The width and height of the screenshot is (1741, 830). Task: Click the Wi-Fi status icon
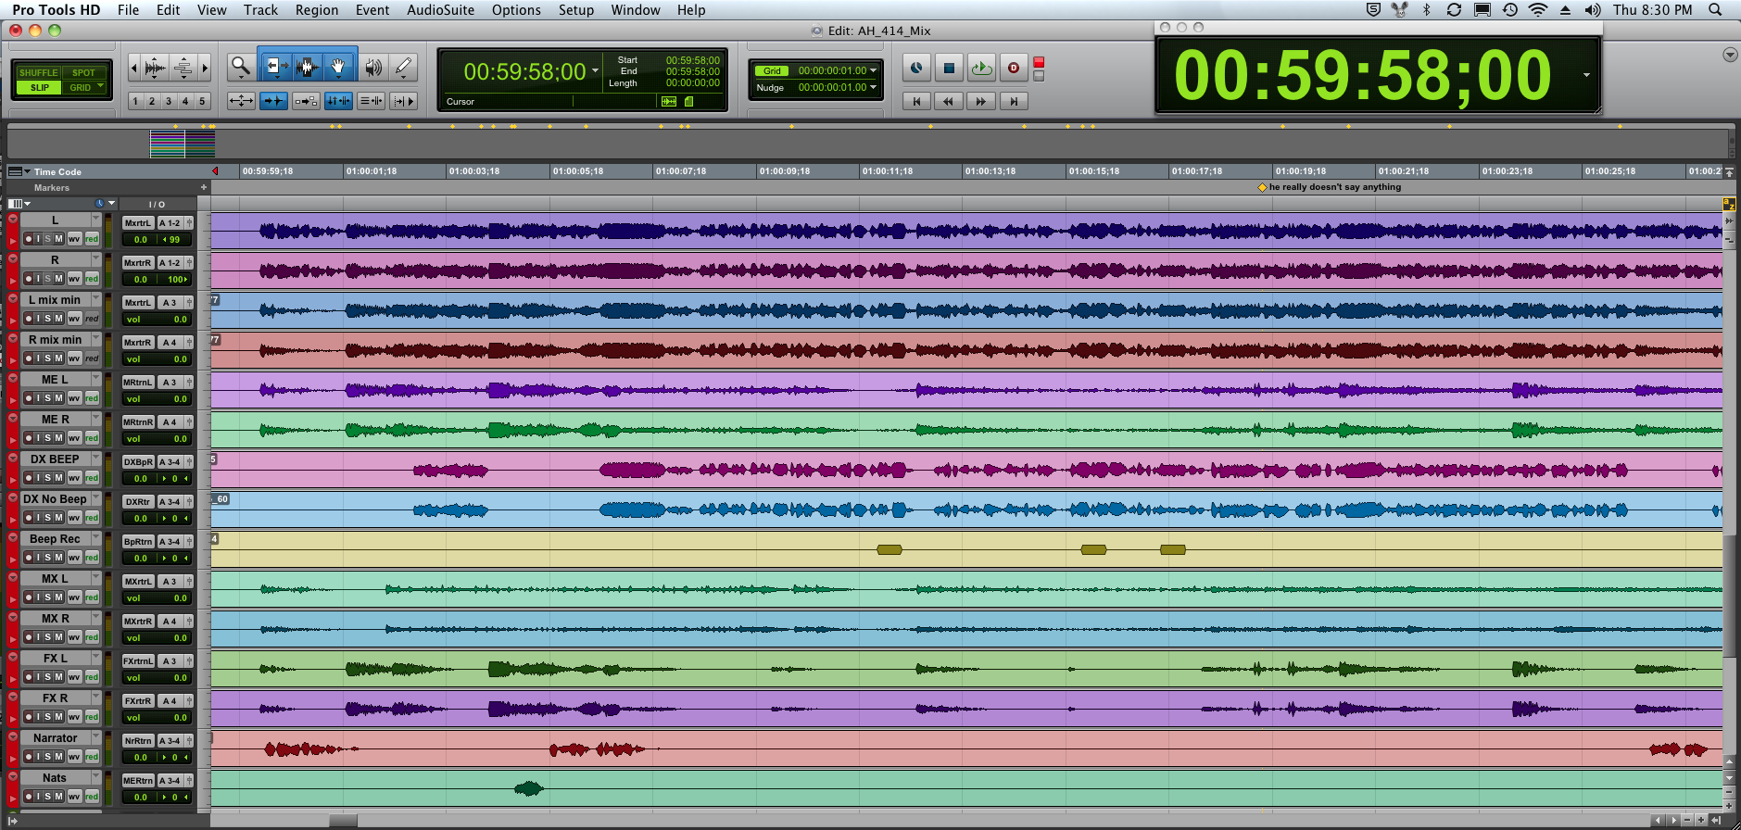tap(1537, 10)
